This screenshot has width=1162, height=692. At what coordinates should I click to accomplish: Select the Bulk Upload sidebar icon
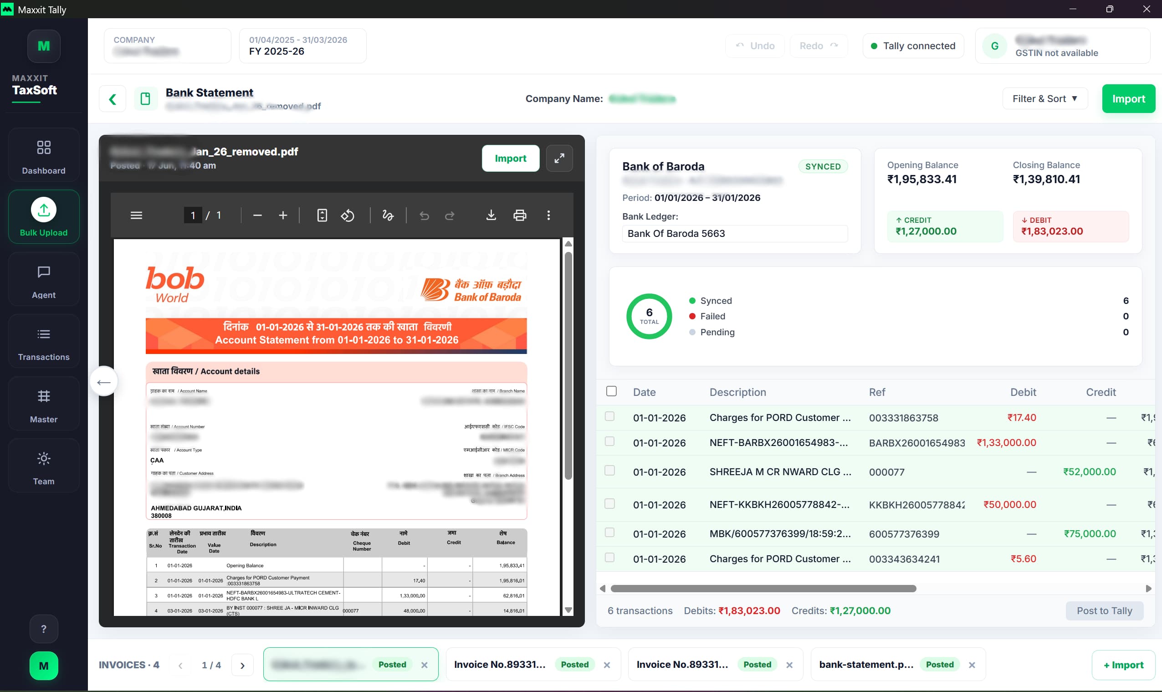click(x=44, y=216)
